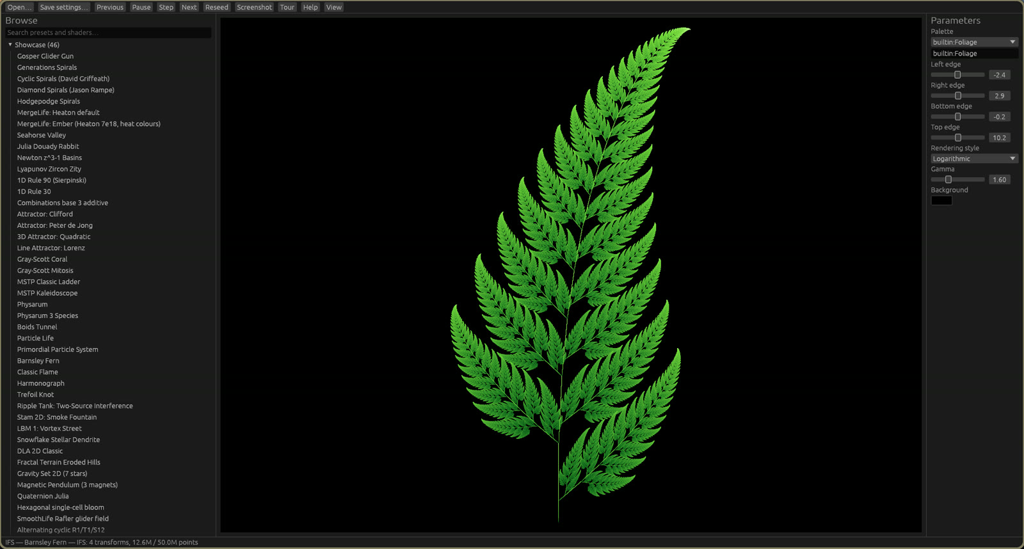Adjust the Right edge slider
Screen dimensions: 1024x549
click(x=957, y=96)
